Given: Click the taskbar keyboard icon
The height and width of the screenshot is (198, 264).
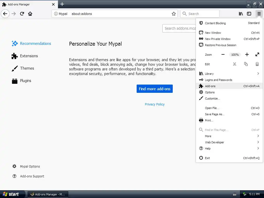Looking at the screenshot, I should click(235, 194).
